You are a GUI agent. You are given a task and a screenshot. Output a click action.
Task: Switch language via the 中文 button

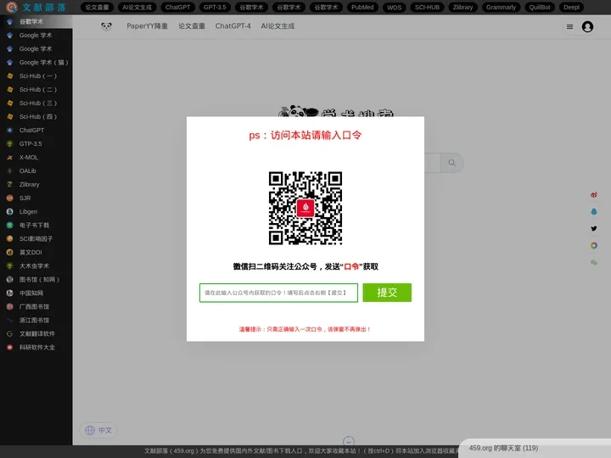pyautogui.click(x=98, y=430)
